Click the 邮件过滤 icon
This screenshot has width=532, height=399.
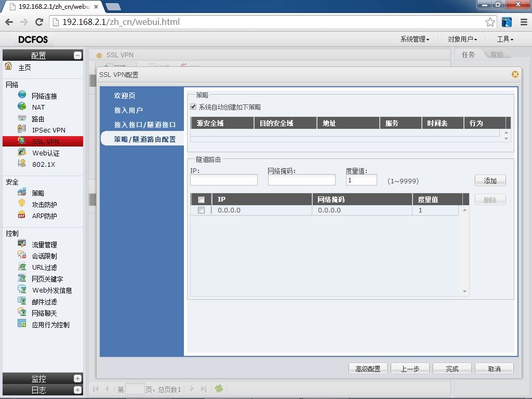(22, 301)
